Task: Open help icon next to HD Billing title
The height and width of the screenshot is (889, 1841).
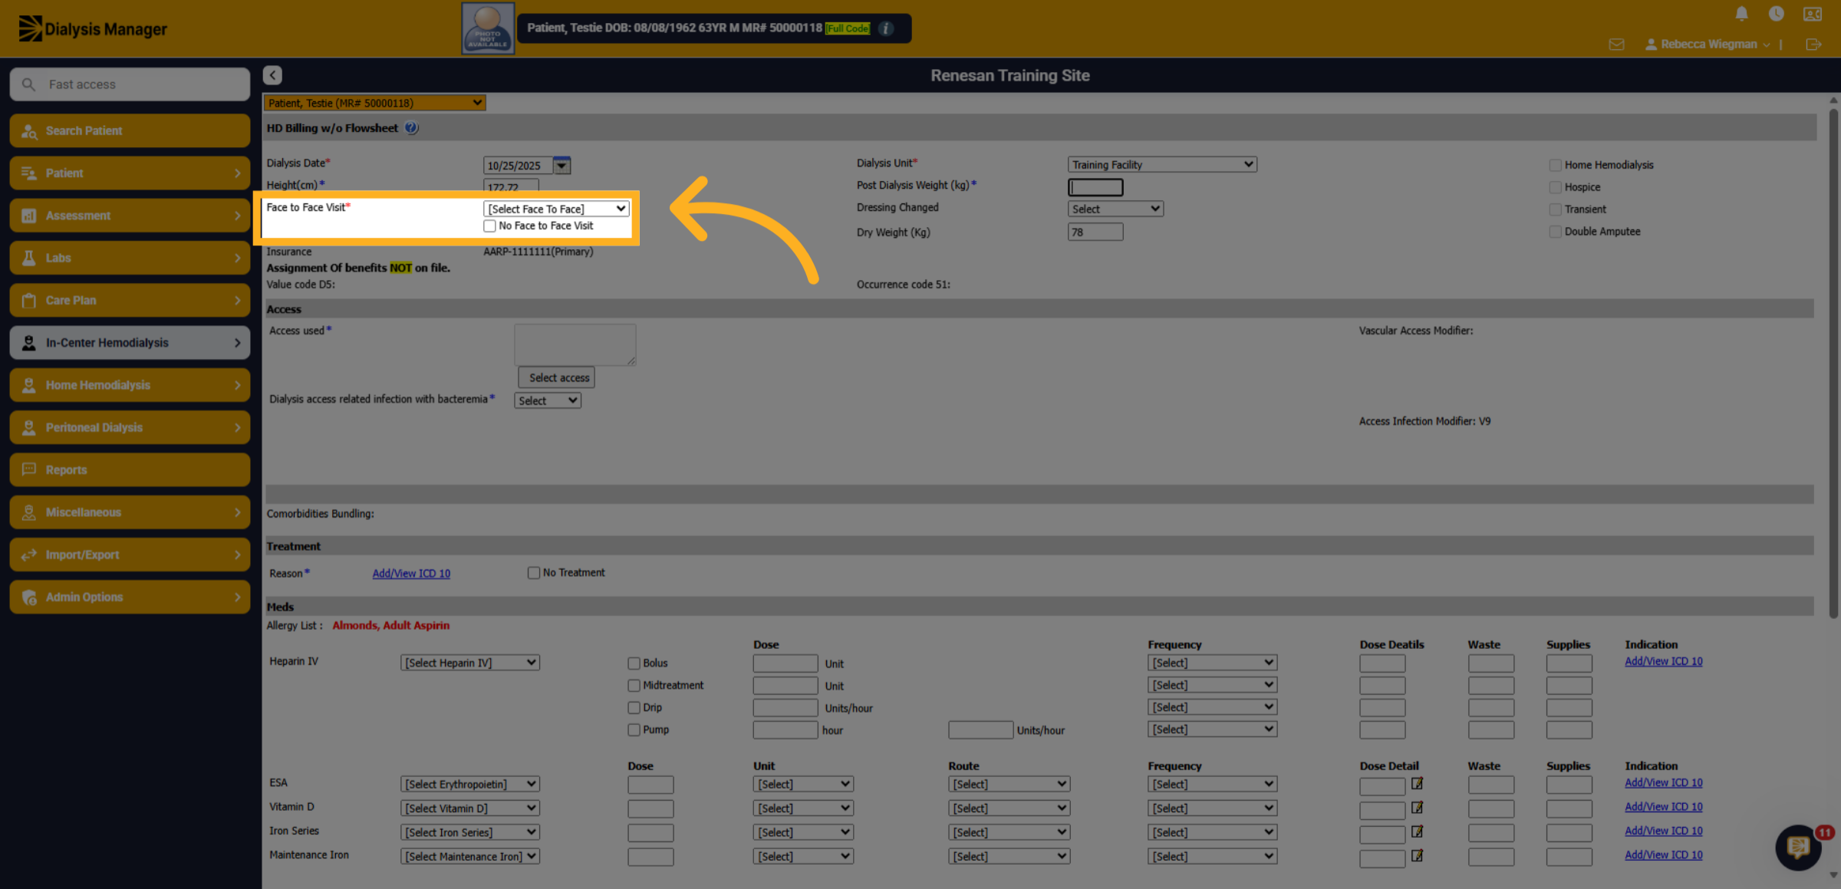Action: (412, 128)
